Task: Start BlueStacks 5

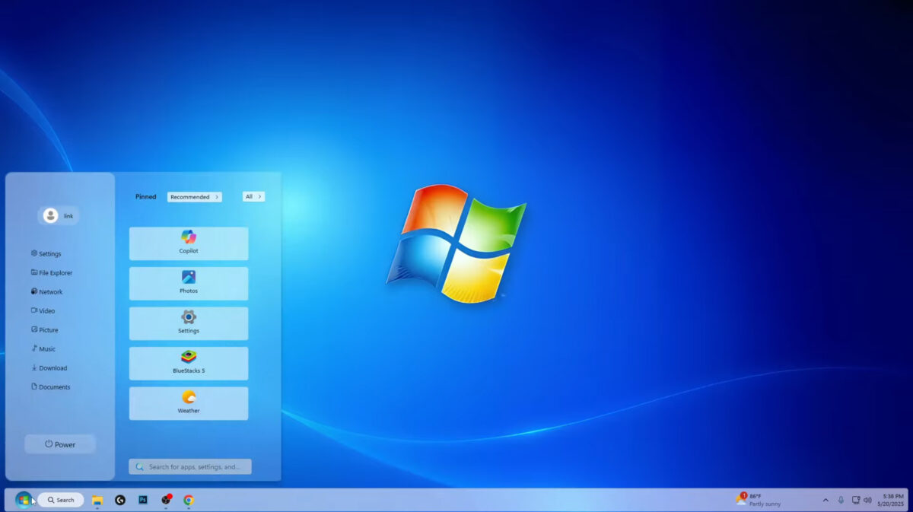Action: tap(188, 363)
